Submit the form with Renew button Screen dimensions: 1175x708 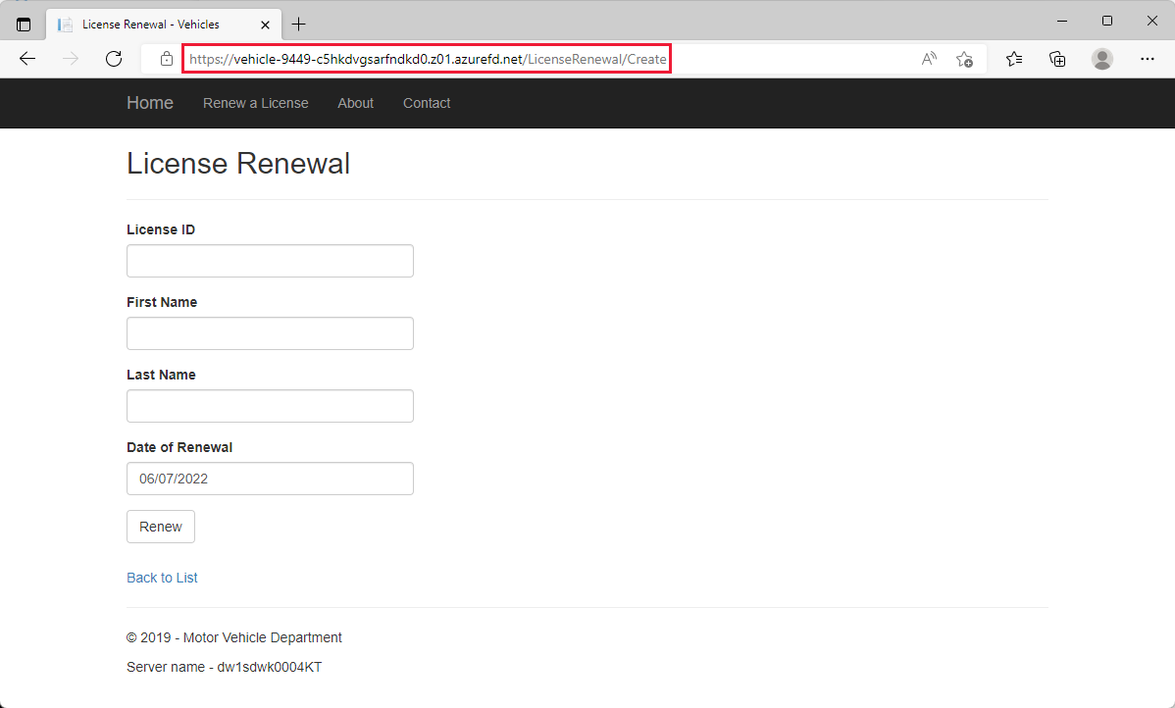click(161, 527)
